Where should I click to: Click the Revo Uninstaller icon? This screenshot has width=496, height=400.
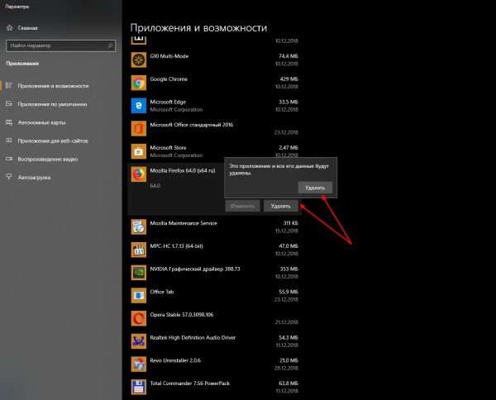click(139, 364)
